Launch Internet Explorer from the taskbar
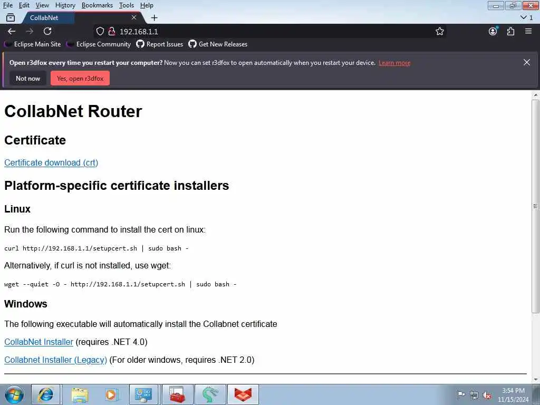540x405 pixels. coord(45,394)
